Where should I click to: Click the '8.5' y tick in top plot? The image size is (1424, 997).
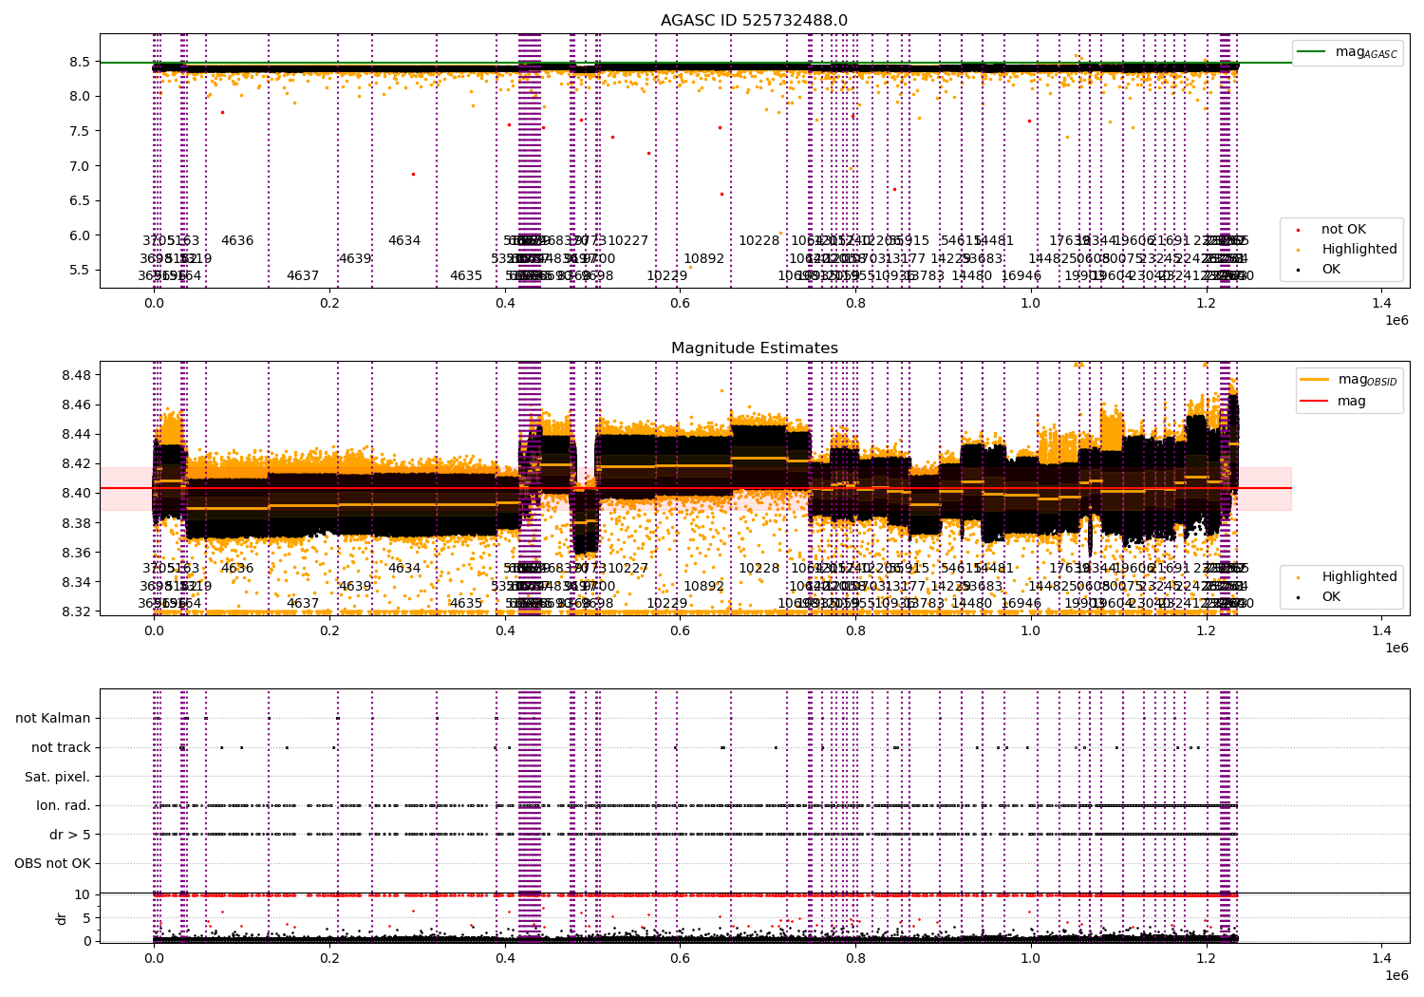click(x=80, y=62)
